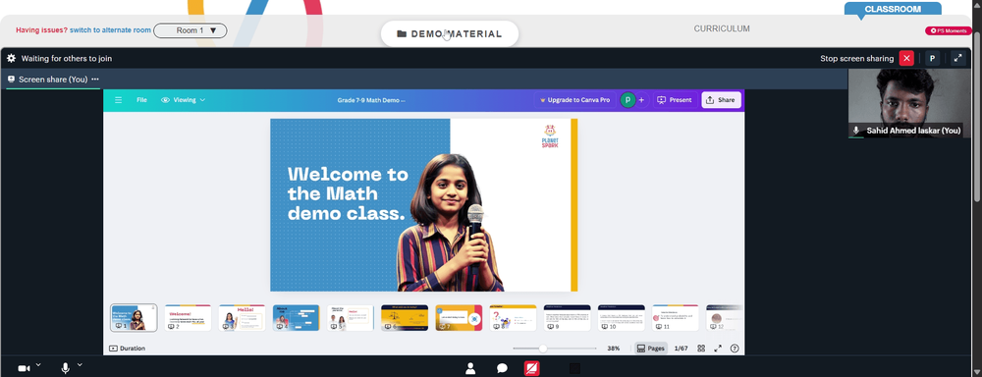
Task: Select slide thumbnail 4
Action: (x=296, y=317)
